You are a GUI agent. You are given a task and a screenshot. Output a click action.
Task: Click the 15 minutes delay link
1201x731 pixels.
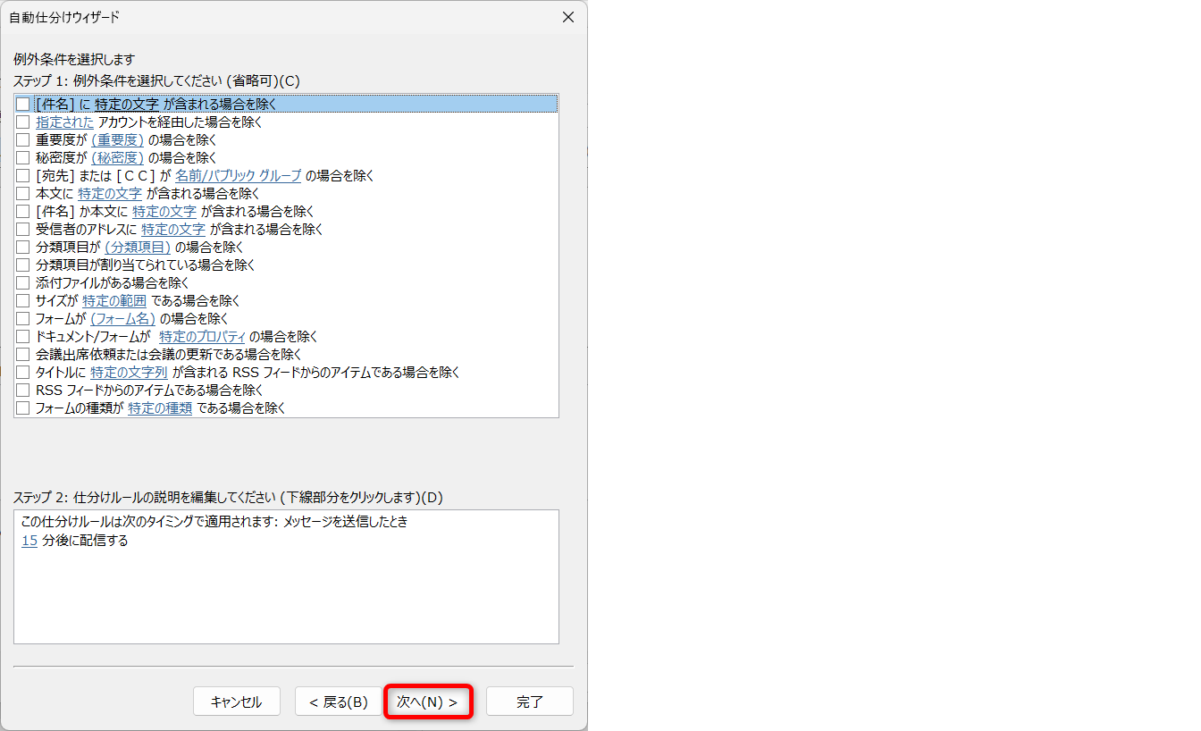click(29, 541)
